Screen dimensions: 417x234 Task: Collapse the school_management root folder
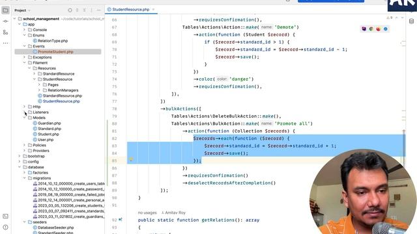click(x=14, y=19)
